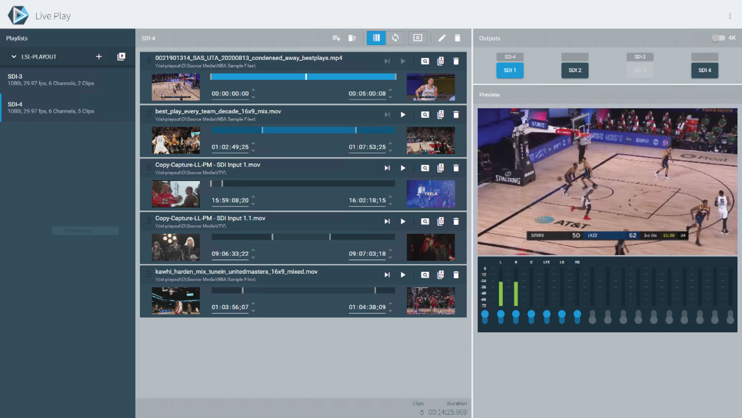The image size is (742, 418).
Task: Click the plus icon next to LSL-PLAYOUT
Action: click(99, 57)
